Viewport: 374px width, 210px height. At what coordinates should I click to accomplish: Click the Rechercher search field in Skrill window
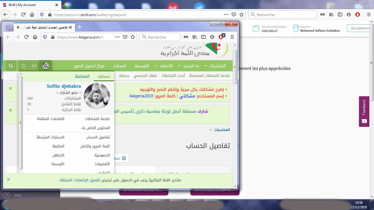coord(285,15)
